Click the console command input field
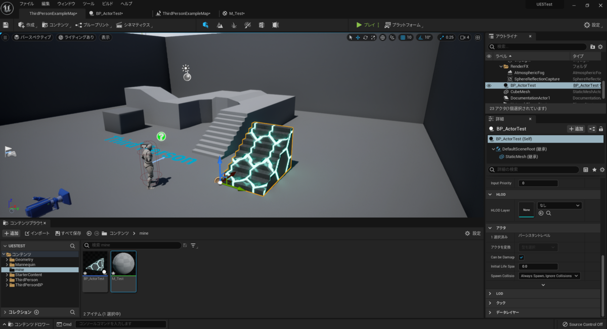Viewport: 607px width, 329px height. [x=120, y=324]
